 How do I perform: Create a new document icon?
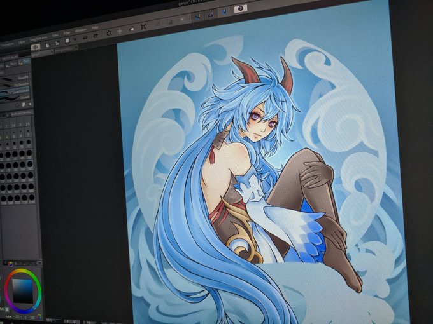(48, 44)
